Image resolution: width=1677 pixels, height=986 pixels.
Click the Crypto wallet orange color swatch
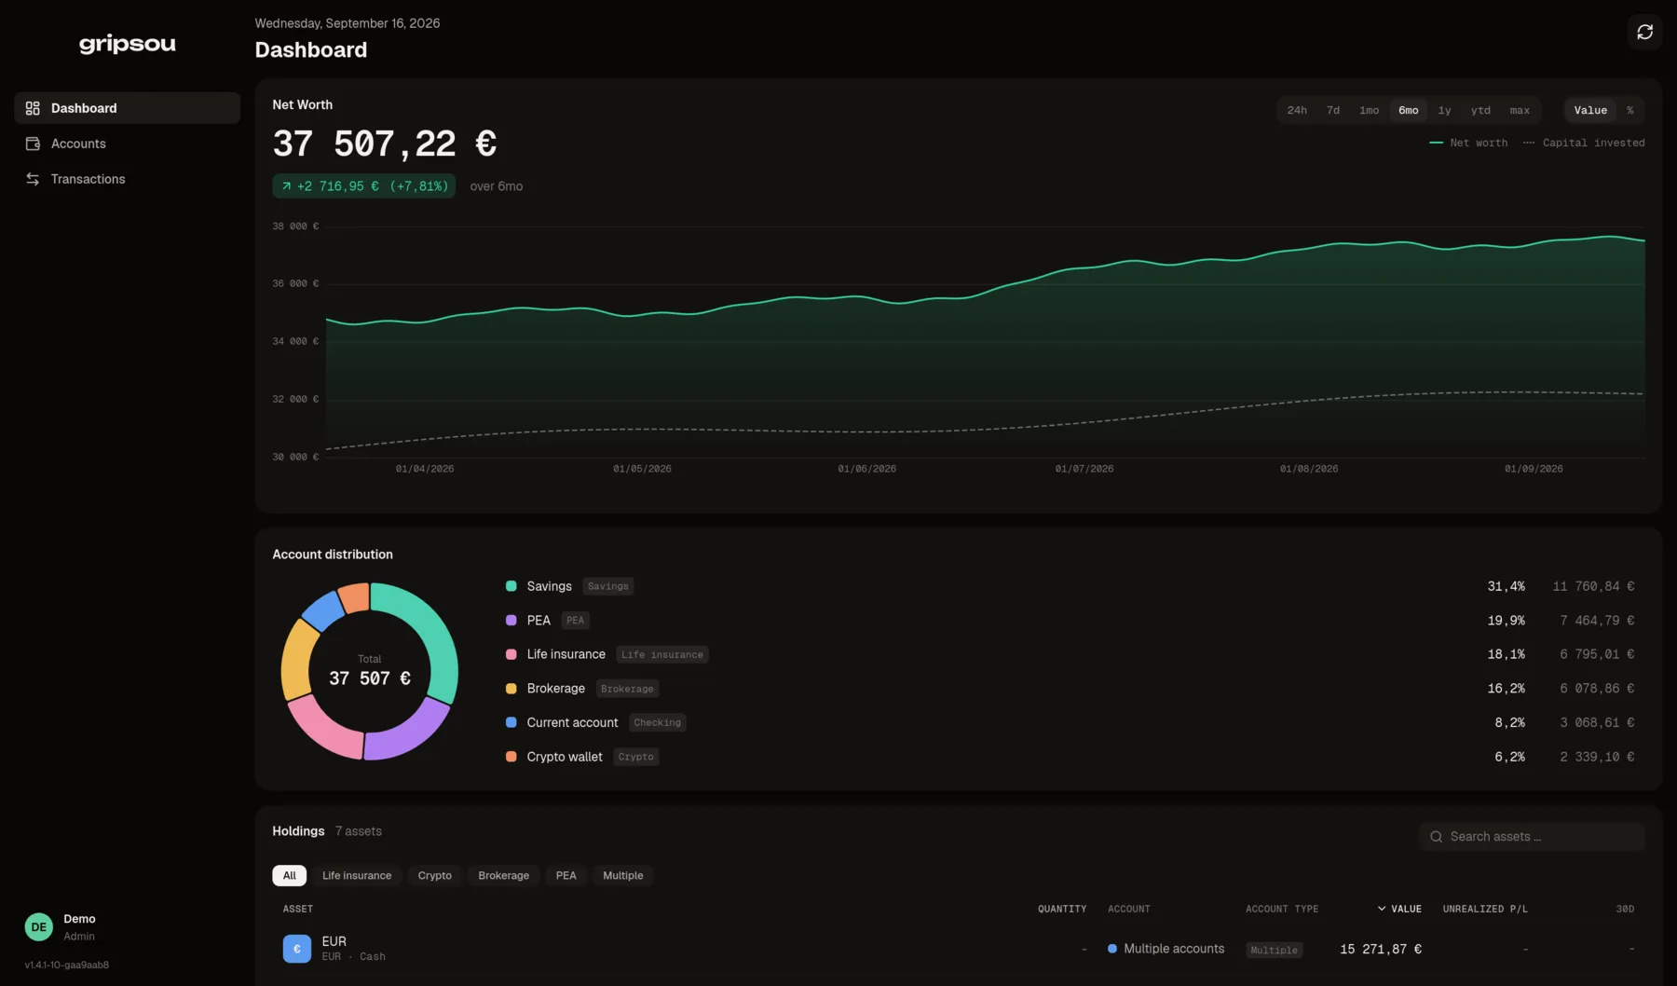511,757
